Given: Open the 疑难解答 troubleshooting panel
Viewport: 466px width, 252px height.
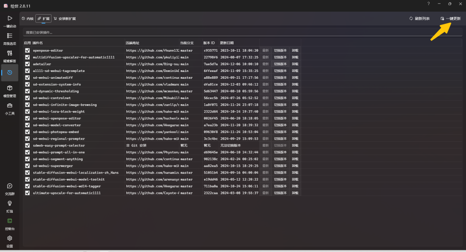Looking at the screenshot, I should pos(9,56).
